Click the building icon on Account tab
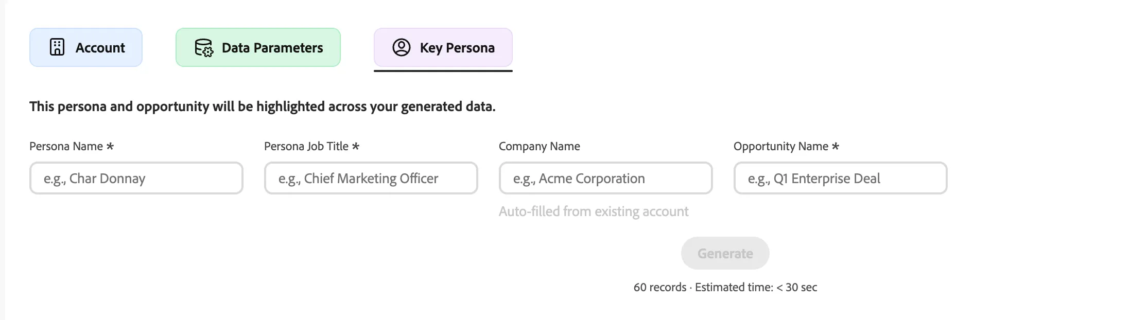The height and width of the screenshot is (320, 1147). [57, 47]
